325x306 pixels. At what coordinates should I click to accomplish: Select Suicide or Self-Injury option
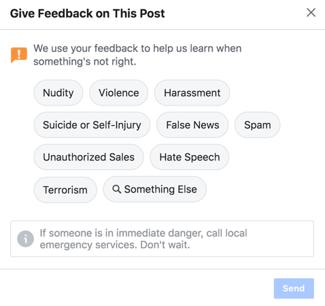coord(92,125)
